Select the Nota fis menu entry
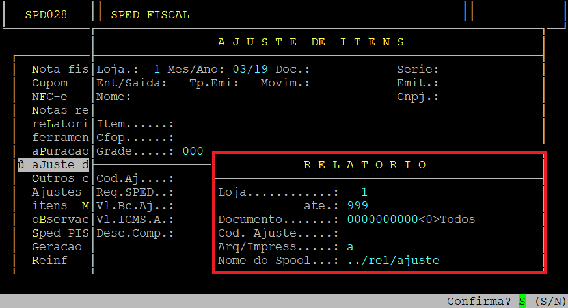 pyautogui.click(x=59, y=69)
